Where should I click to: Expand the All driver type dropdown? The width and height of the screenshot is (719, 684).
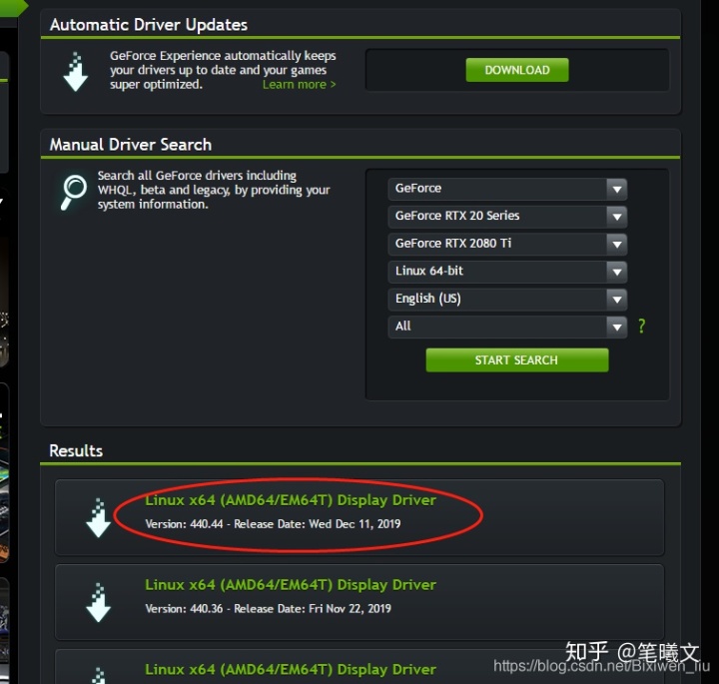pyautogui.click(x=507, y=327)
